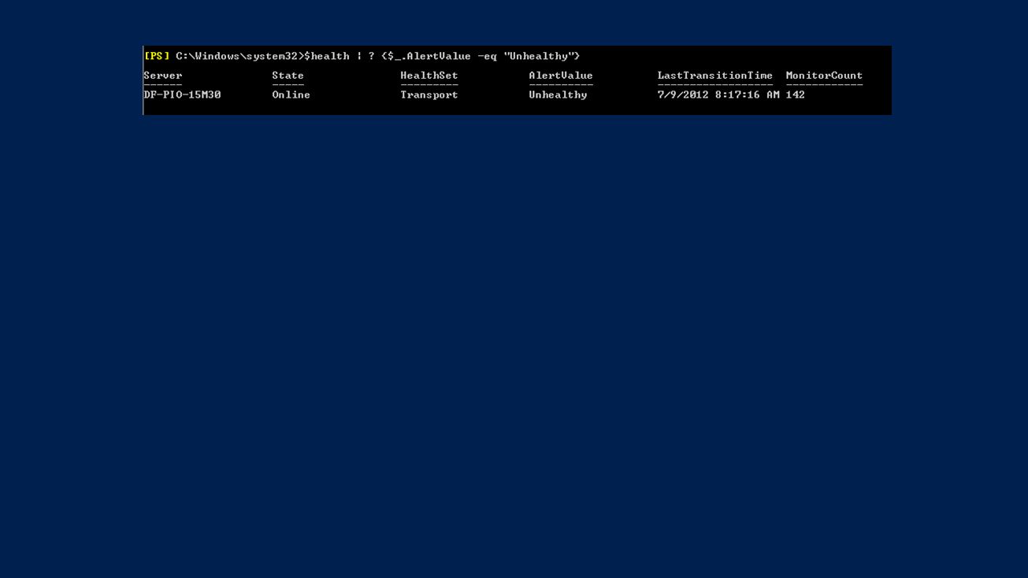The width and height of the screenshot is (1028, 578).
Task: Click the LastTransitionTime column header
Action: (715, 76)
